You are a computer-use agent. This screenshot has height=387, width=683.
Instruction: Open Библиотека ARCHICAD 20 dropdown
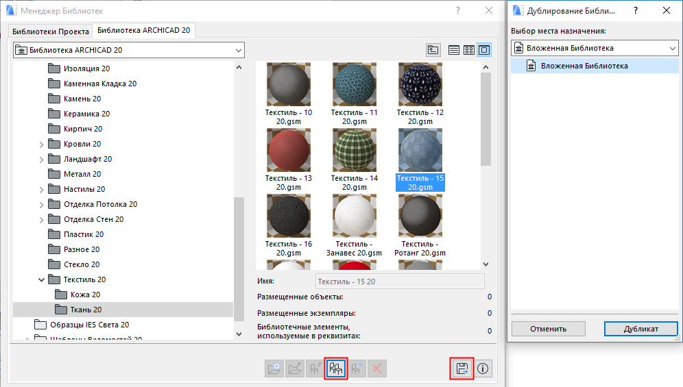pyautogui.click(x=129, y=50)
